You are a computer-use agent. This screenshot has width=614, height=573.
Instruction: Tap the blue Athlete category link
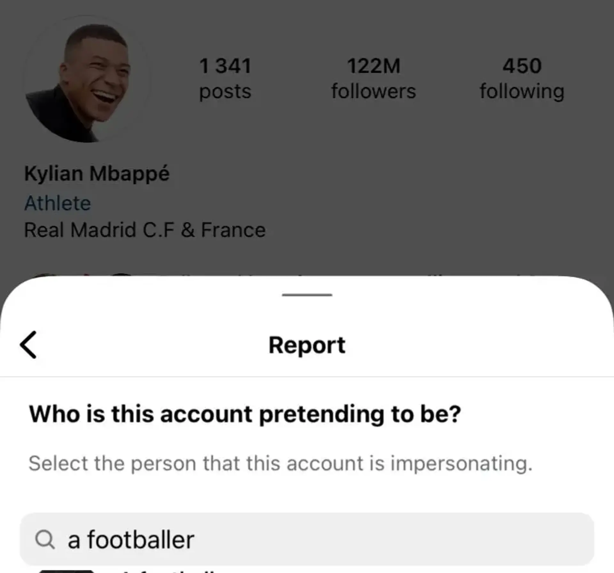tap(58, 203)
